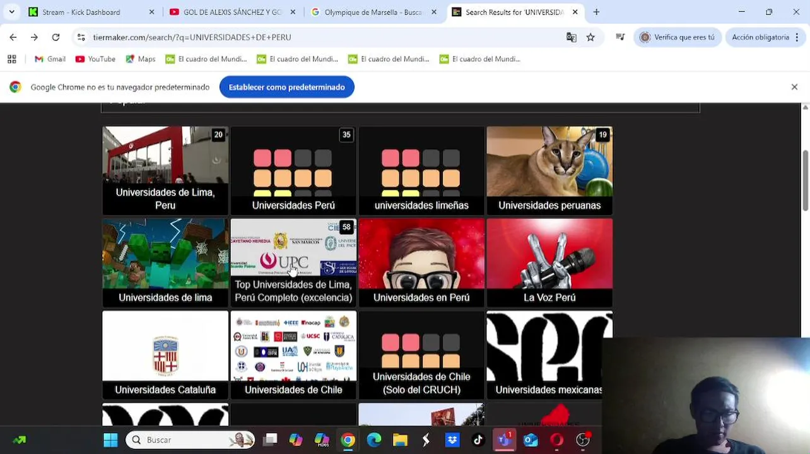The image size is (810, 454).
Task: Open Universidades Perú template card
Action: click(x=293, y=170)
